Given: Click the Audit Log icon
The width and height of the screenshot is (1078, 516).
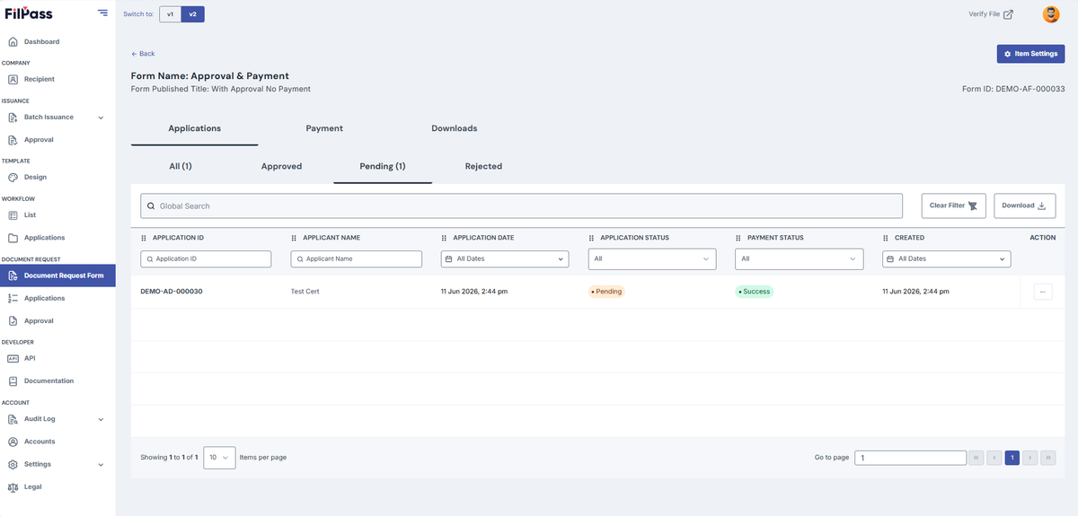Looking at the screenshot, I should coord(13,419).
